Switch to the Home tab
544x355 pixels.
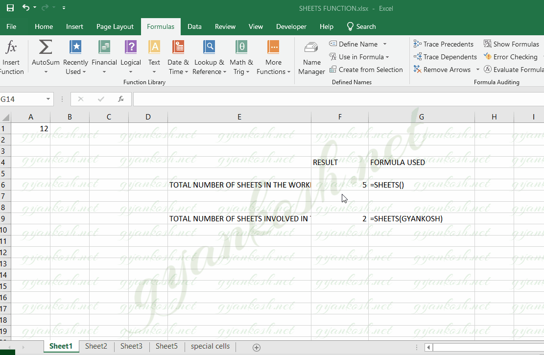click(44, 27)
